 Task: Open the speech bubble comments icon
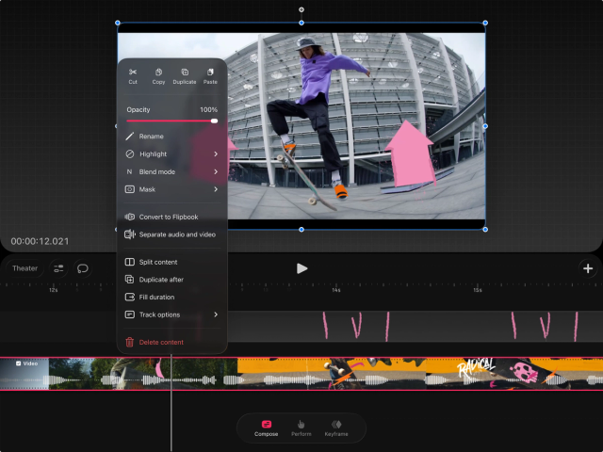(83, 268)
